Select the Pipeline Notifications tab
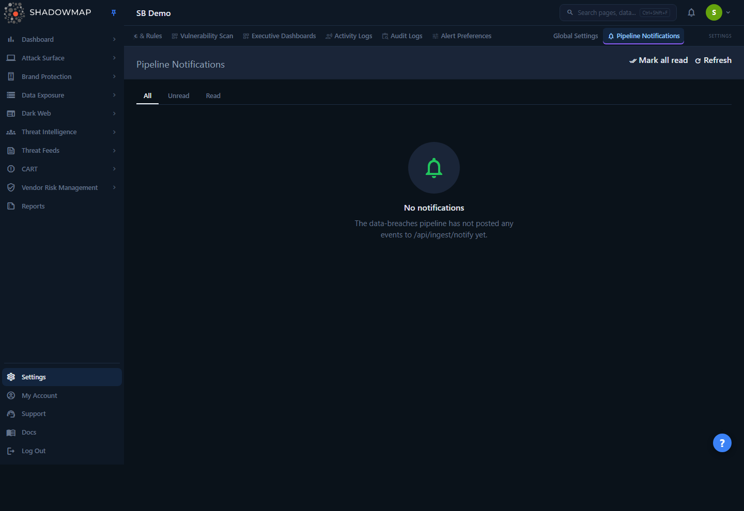 pos(644,36)
